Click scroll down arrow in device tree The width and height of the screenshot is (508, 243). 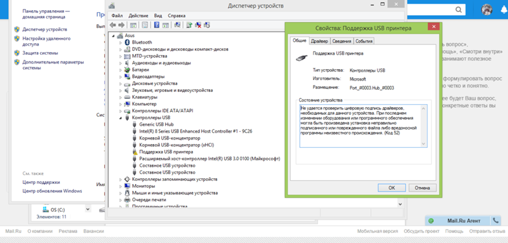[400, 204]
